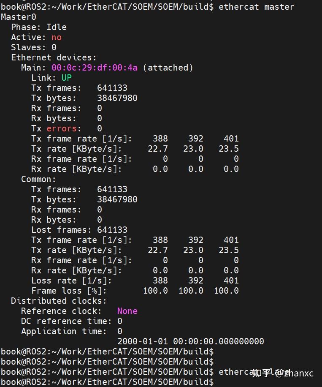The image size is (322, 387).
Task: Click the red "errors" word
Action: pyautogui.click(x=62, y=128)
